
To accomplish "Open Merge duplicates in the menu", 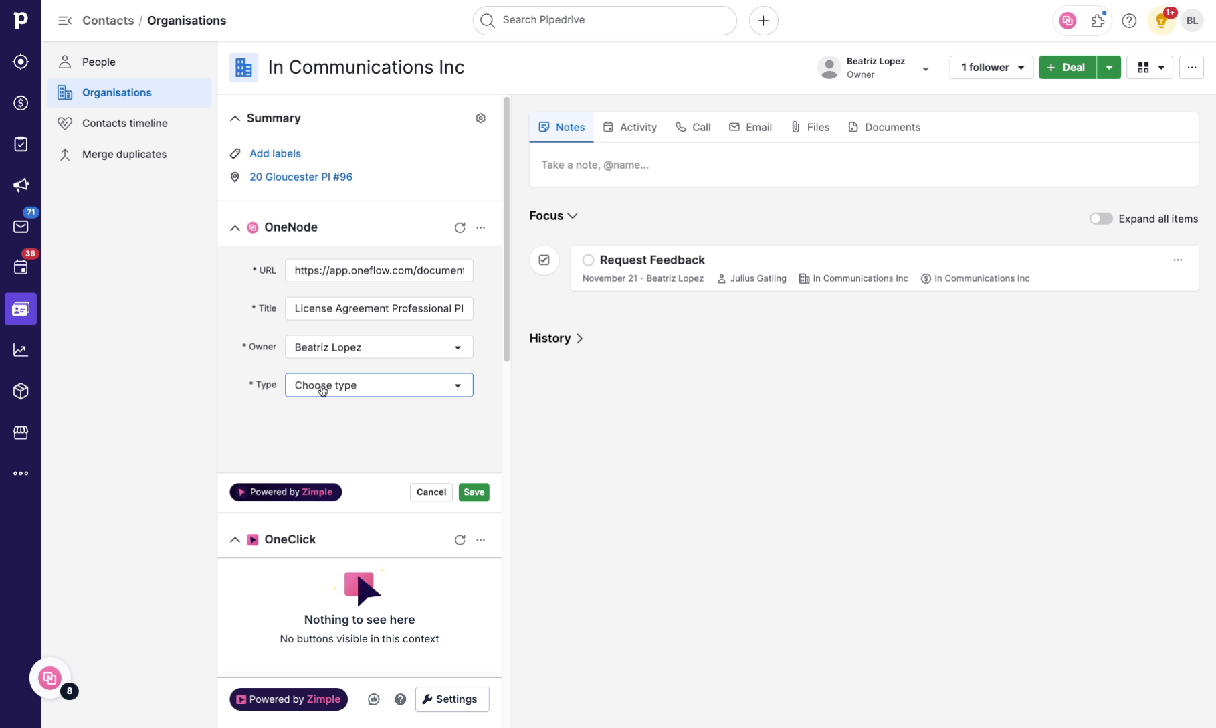I will (130, 154).
